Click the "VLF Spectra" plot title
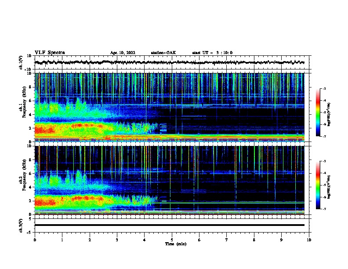The height and width of the screenshot is (269, 348). click(50, 53)
